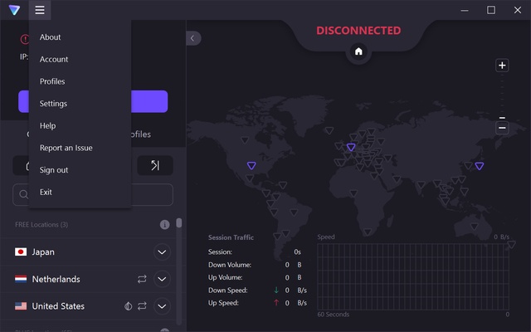This screenshot has height=332, width=531.
Task: Click the home icon under DISCONNECTED
Action: [358, 51]
